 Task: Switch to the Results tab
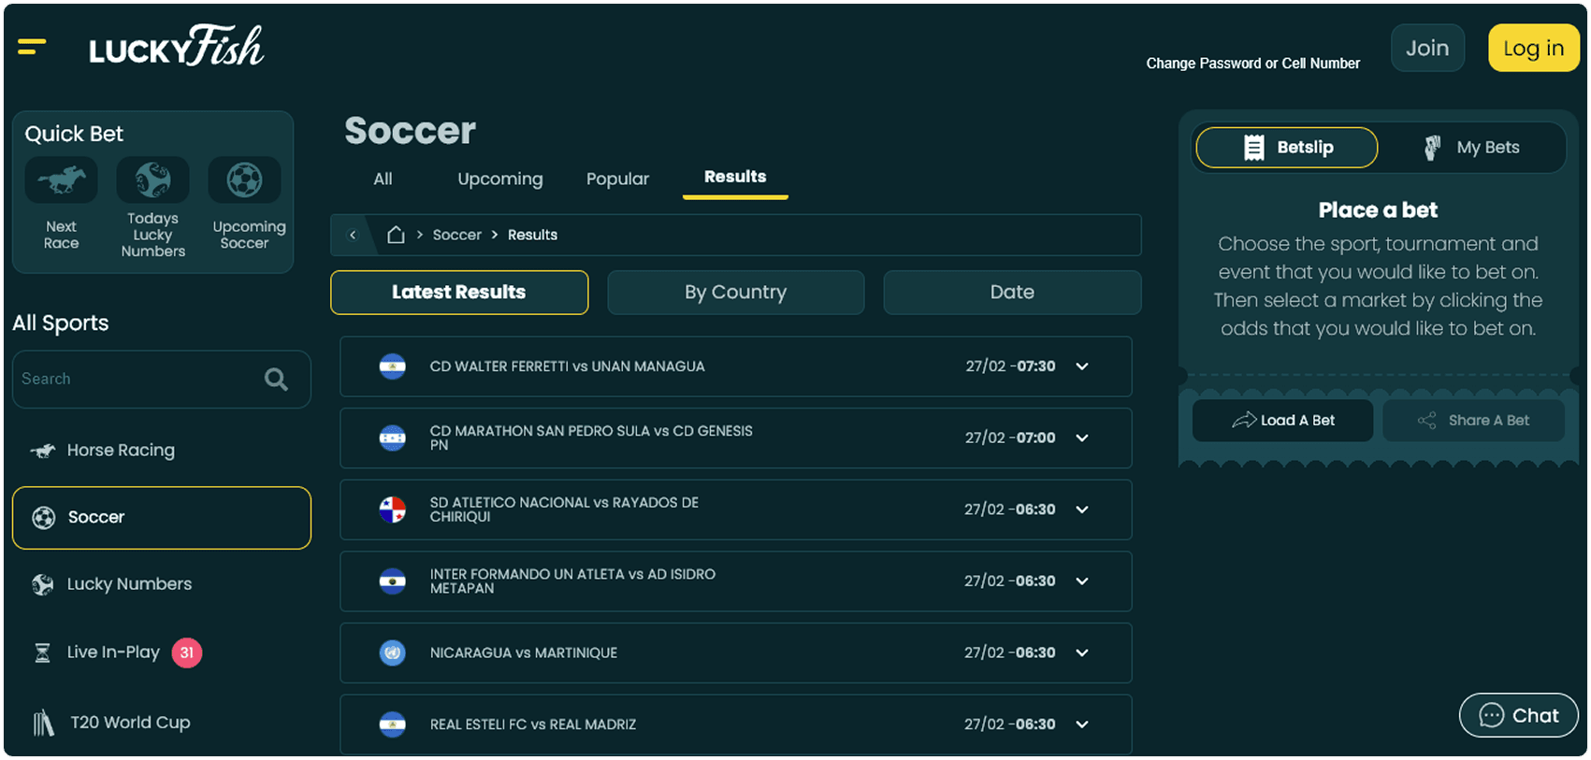click(735, 178)
